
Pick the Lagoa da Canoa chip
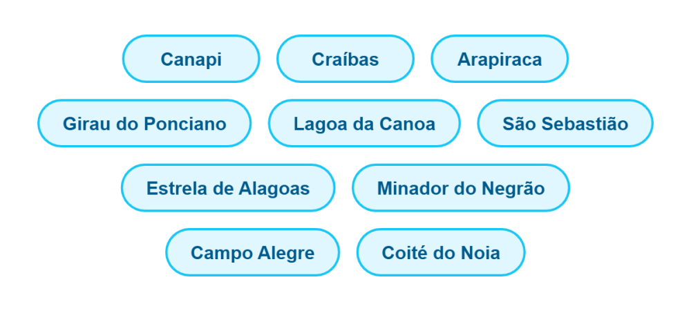click(364, 124)
